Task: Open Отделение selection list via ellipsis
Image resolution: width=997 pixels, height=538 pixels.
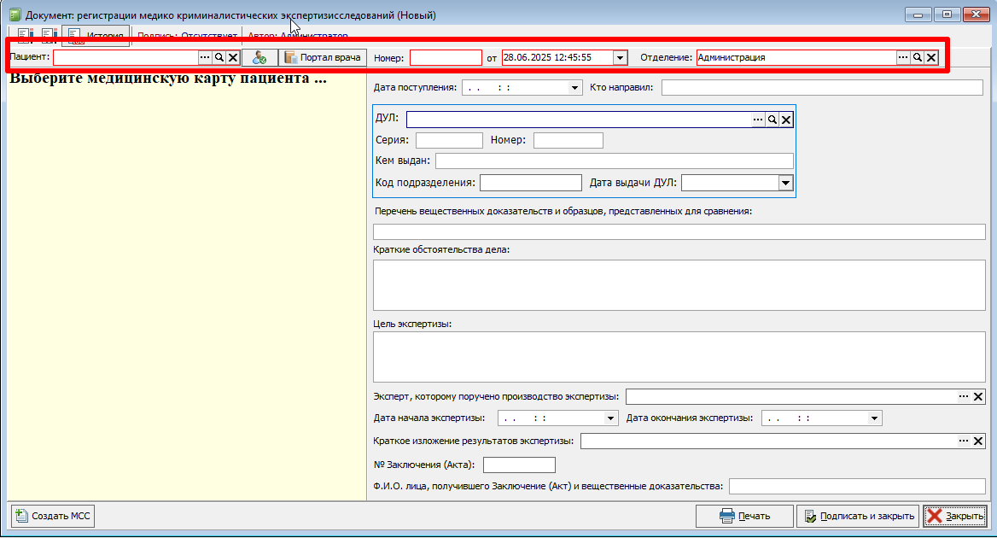Action: pos(903,57)
